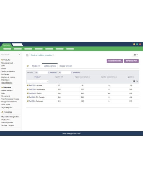Image resolution: width=143 pixels, height=178 pixels.
Task: Click the Entrepôts section icon in sidebar
Action: 2,87
